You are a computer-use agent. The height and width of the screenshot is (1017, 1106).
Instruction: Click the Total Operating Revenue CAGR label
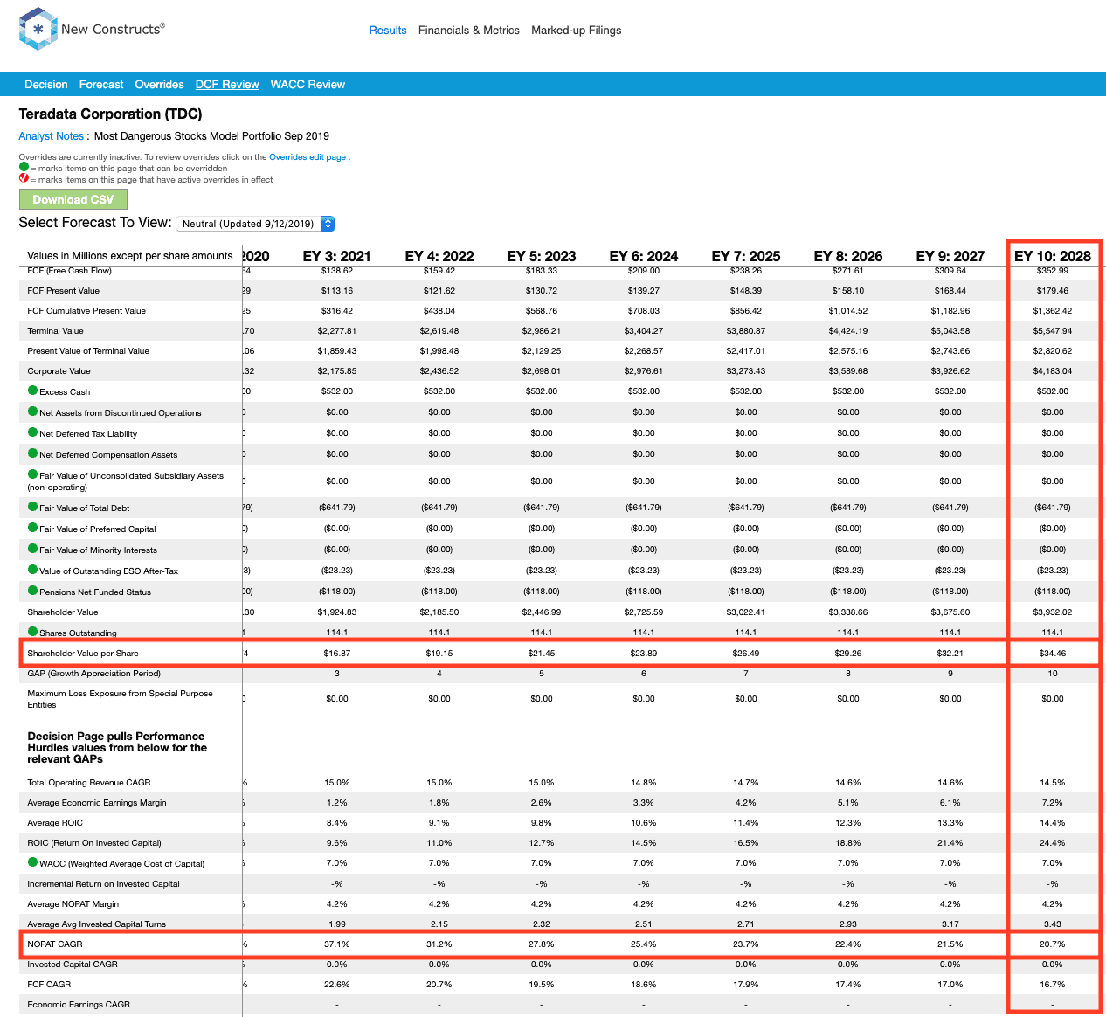click(x=89, y=783)
